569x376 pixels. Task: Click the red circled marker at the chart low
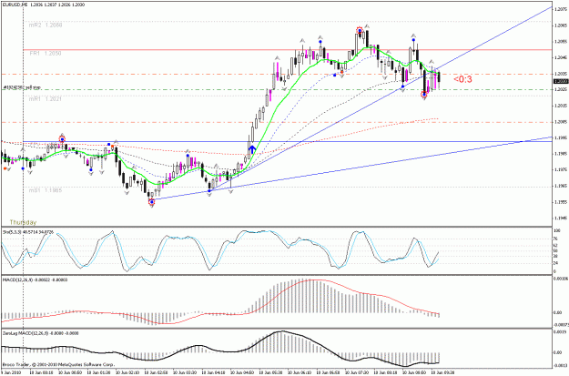point(152,202)
